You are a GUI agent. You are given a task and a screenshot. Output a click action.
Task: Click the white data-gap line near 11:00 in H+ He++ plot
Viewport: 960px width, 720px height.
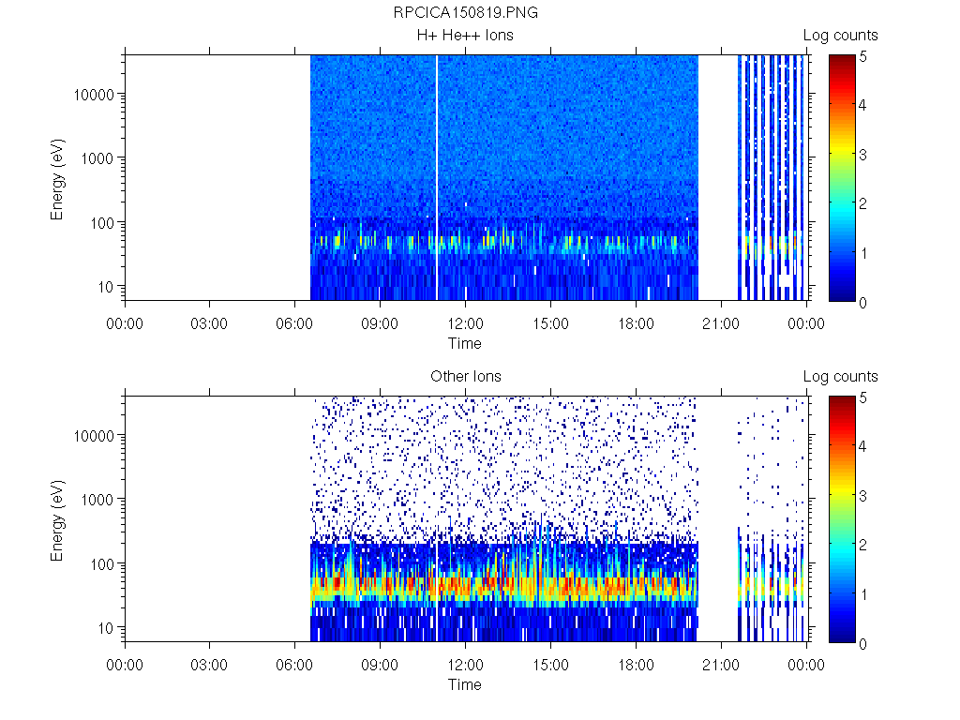click(x=437, y=177)
